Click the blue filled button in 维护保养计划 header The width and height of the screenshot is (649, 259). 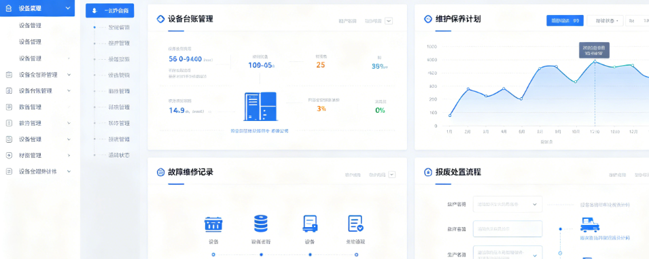tap(565, 20)
